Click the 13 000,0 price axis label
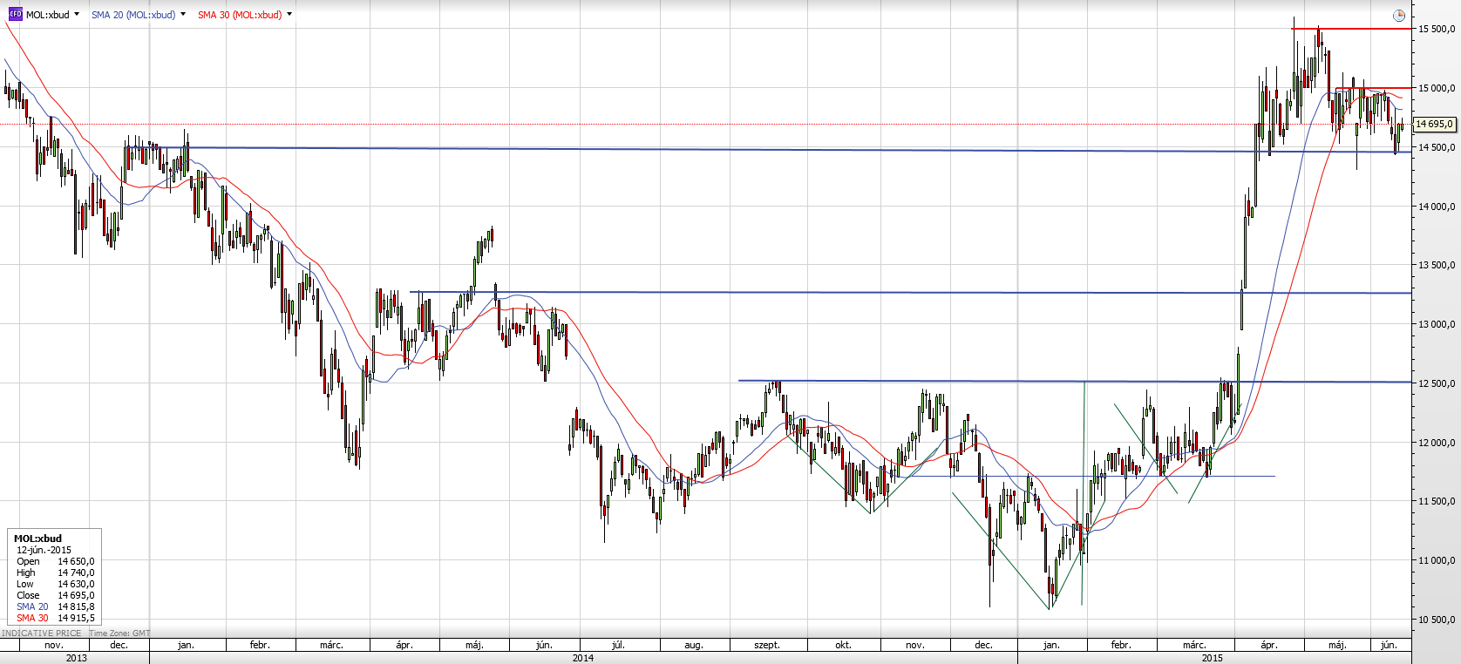Image resolution: width=1461 pixels, height=664 pixels. tap(1437, 324)
